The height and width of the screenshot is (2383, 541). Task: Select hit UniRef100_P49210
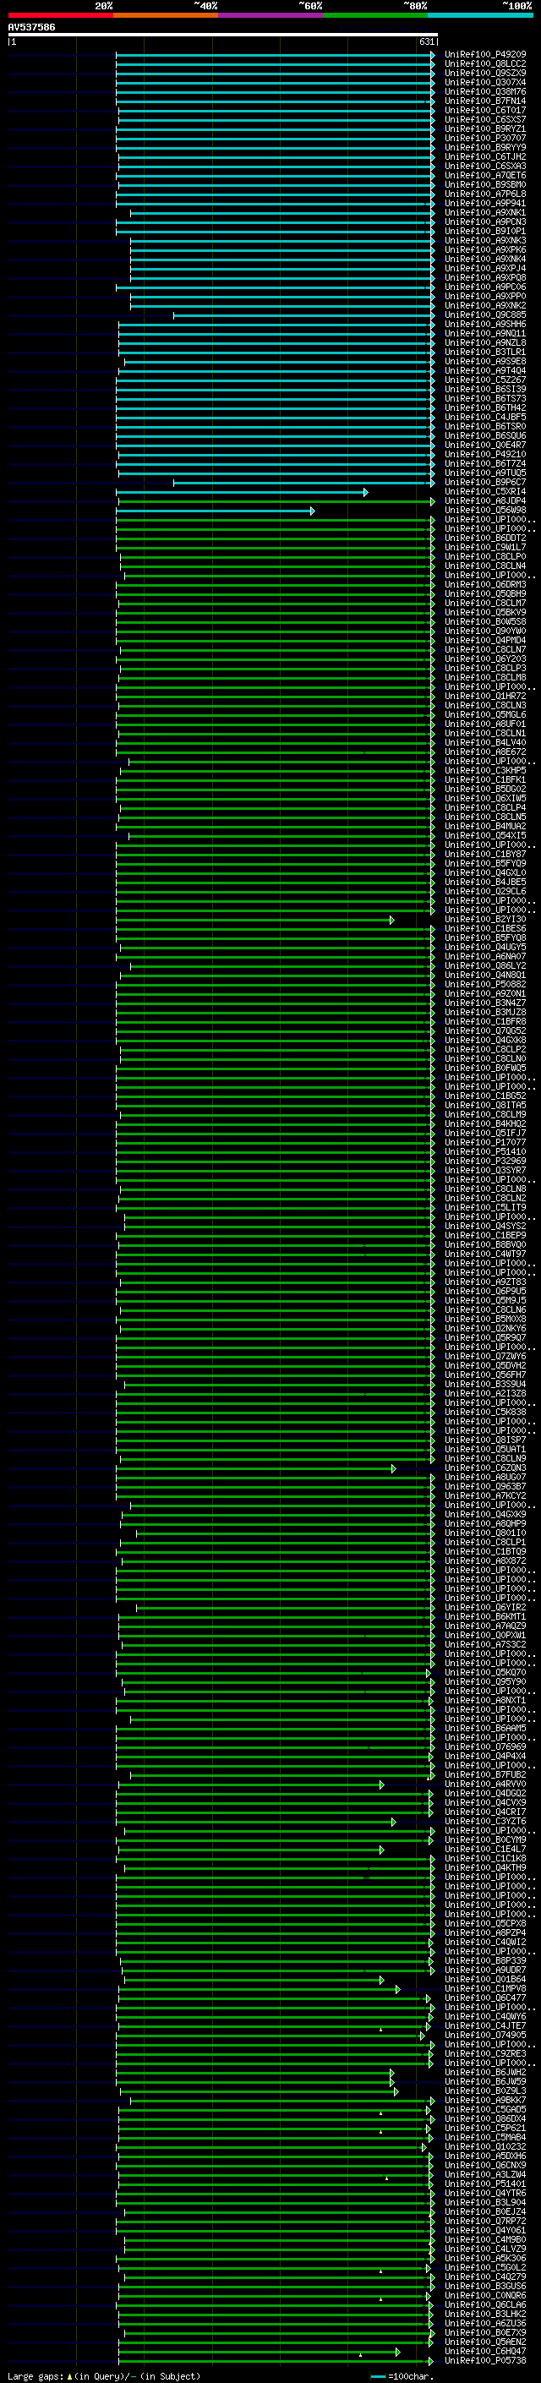pos(485,454)
